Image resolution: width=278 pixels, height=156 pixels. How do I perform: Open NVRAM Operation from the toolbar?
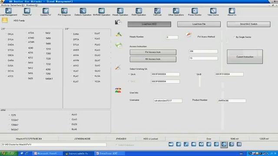coord(101,12)
